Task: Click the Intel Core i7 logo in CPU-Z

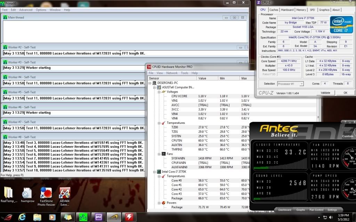Action: (341, 25)
